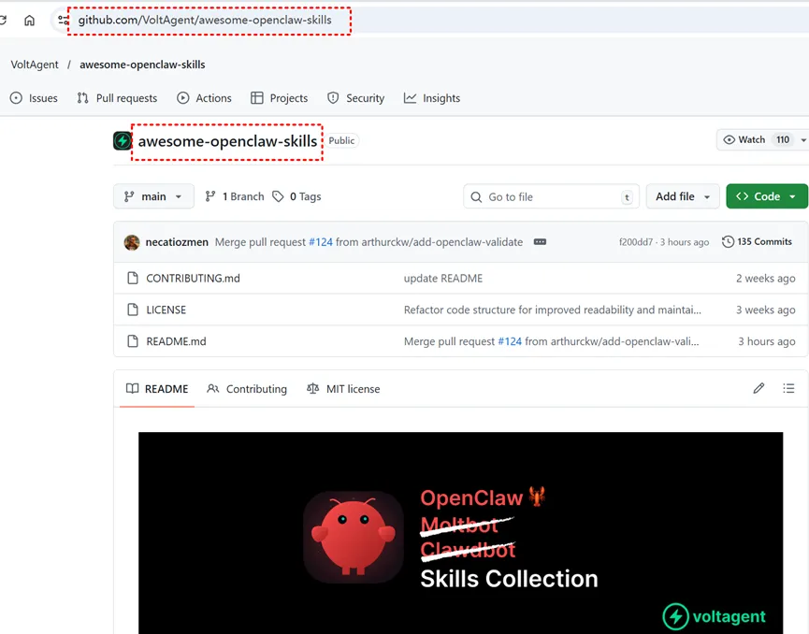Screen dimensions: 809x634
Task: Click the file icon next to CONTRIBUTING.md
Action: (x=133, y=278)
